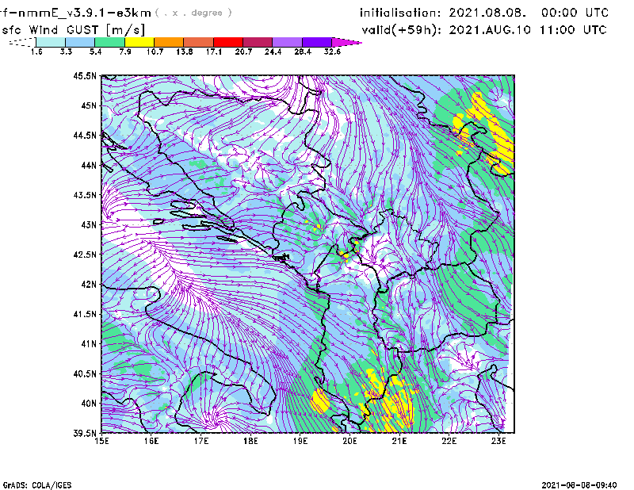634x490 pixels.
Task: Click the '44.5N' latitude label
Action: point(85,135)
